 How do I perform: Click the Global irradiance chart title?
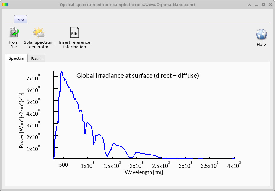pyautogui.click(x=137, y=76)
